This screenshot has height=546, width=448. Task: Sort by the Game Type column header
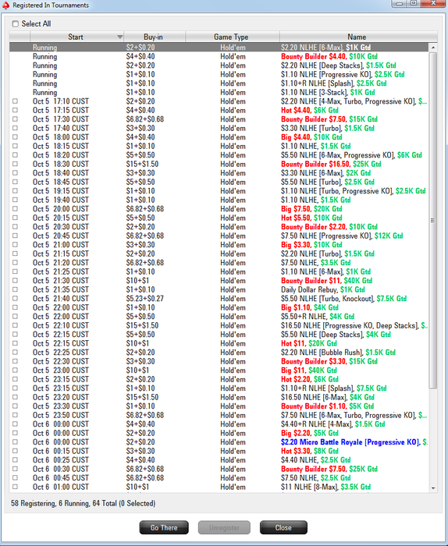coord(233,37)
